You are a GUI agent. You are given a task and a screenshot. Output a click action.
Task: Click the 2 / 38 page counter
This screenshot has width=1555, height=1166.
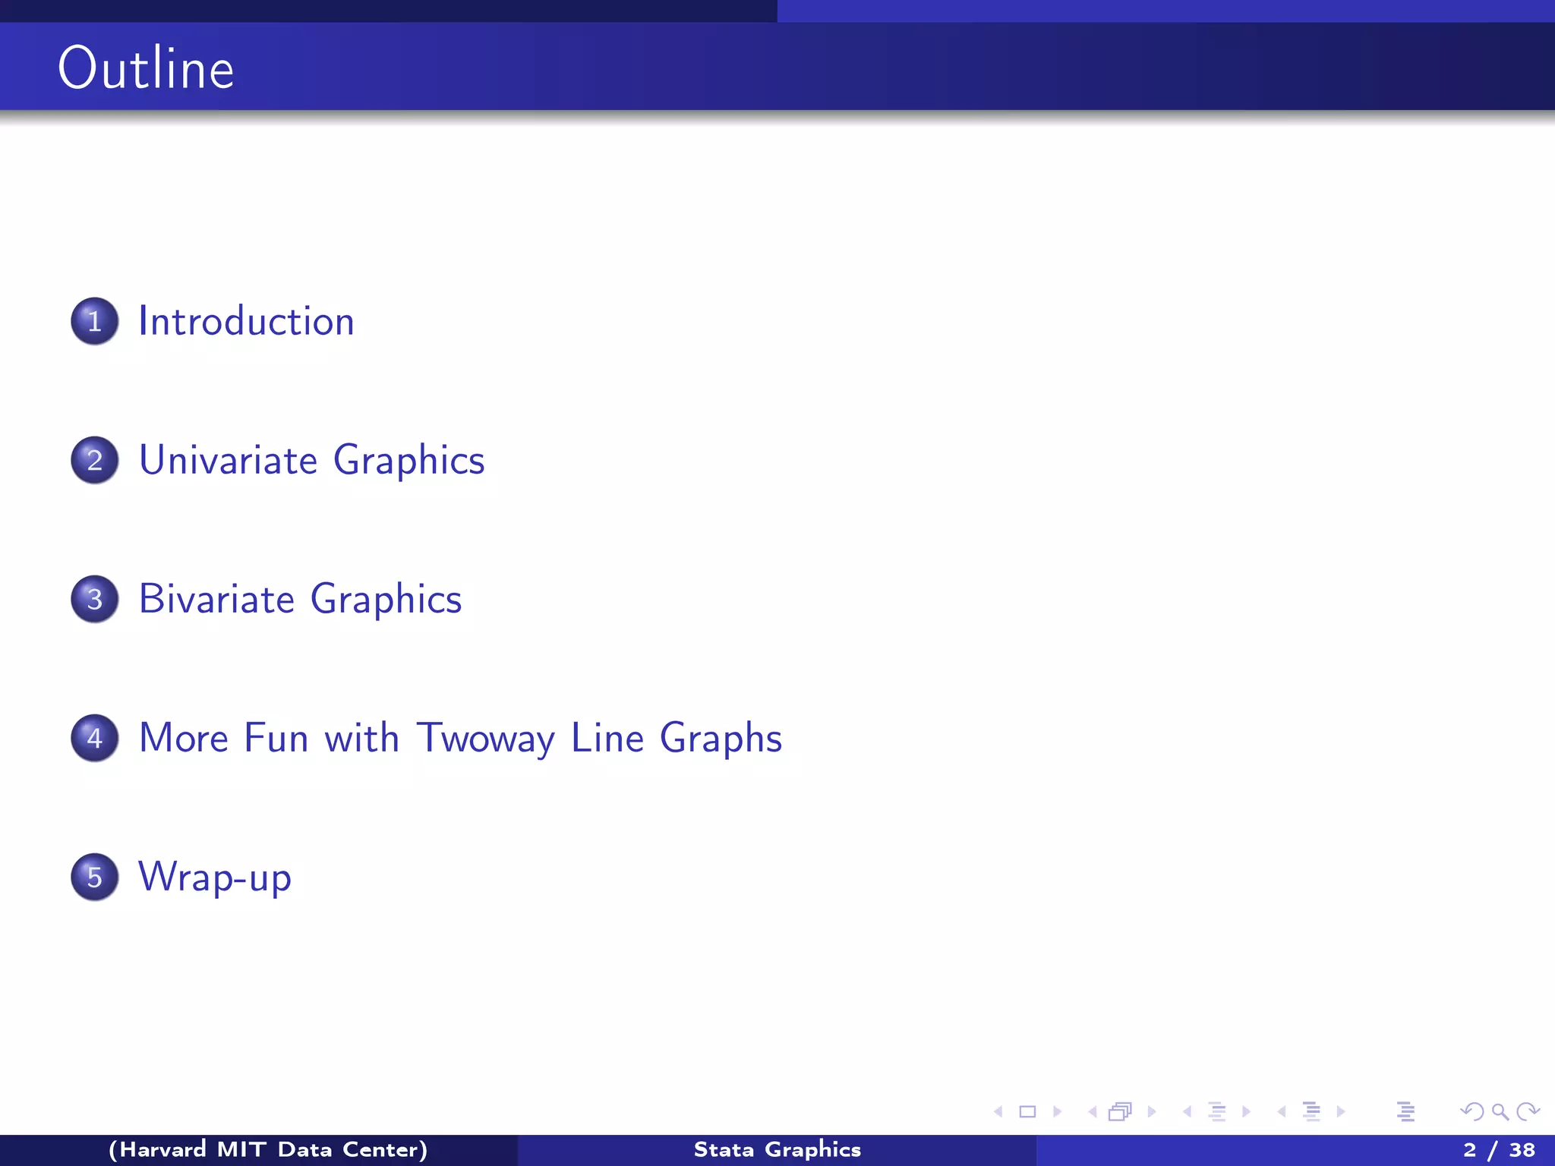[1499, 1150]
